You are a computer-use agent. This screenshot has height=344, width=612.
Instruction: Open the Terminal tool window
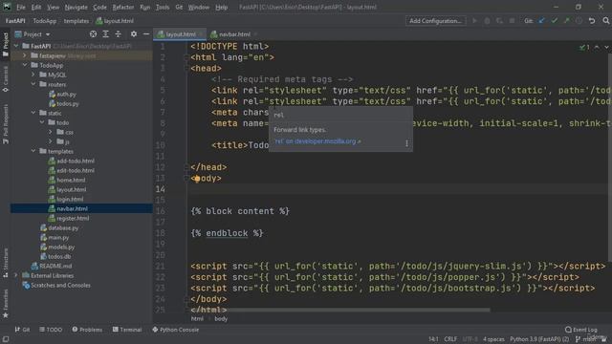click(x=127, y=330)
